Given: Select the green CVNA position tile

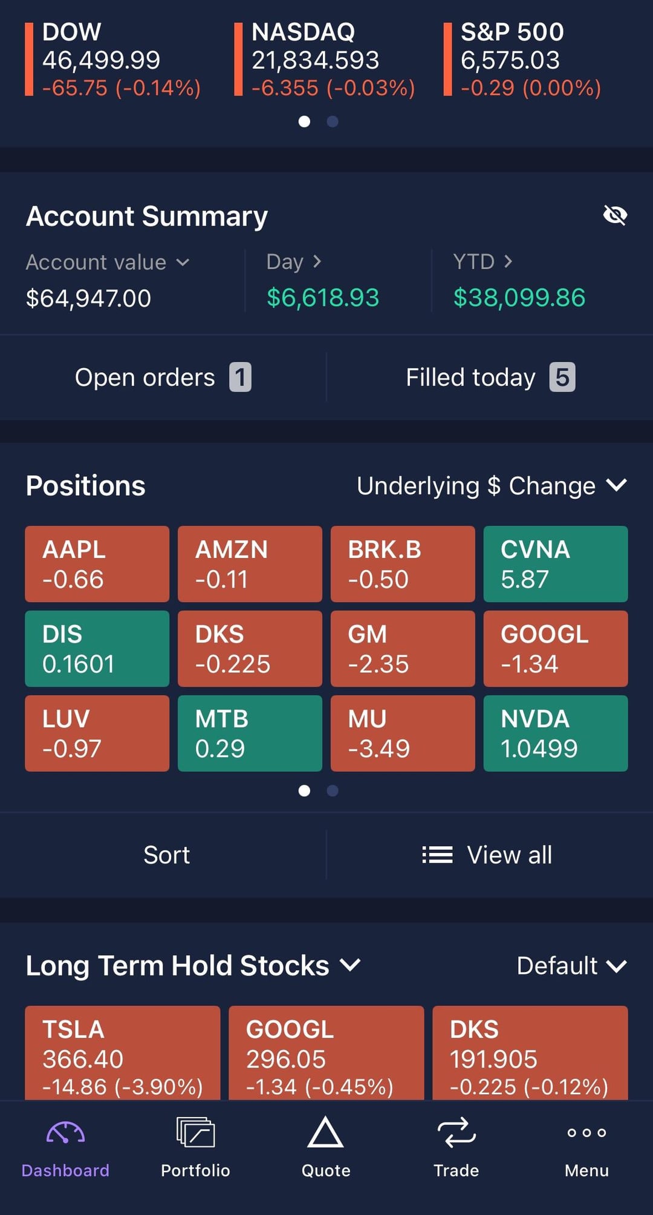Looking at the screenshot, I should (555, 564).
